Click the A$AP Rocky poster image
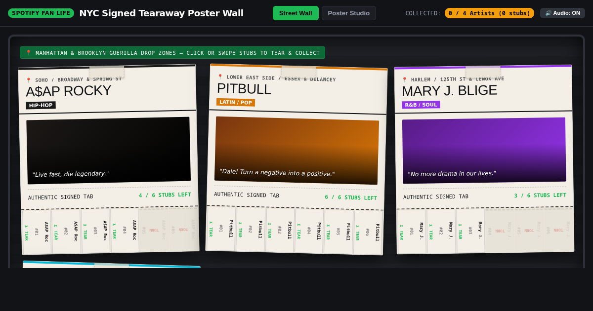Image resolution: width=593 pixels, height=311 pixels. (109, 151)
